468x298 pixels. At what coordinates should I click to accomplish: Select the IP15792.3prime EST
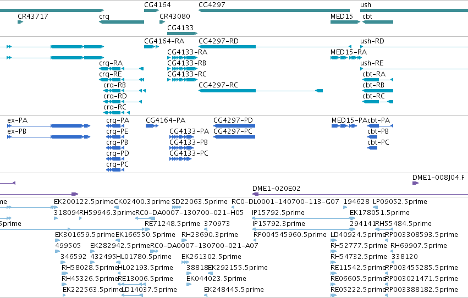click(x=304, y=229)
